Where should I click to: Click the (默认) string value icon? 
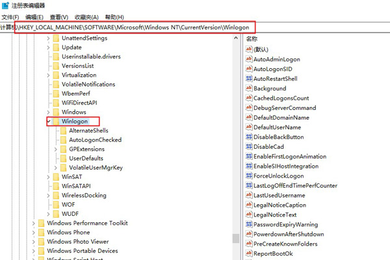pos(249,49)
